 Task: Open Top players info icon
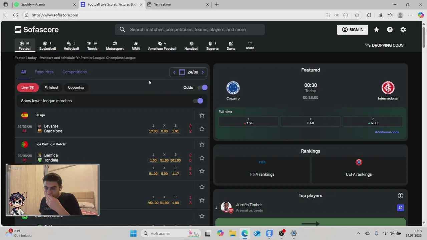[x=400, y=196]
